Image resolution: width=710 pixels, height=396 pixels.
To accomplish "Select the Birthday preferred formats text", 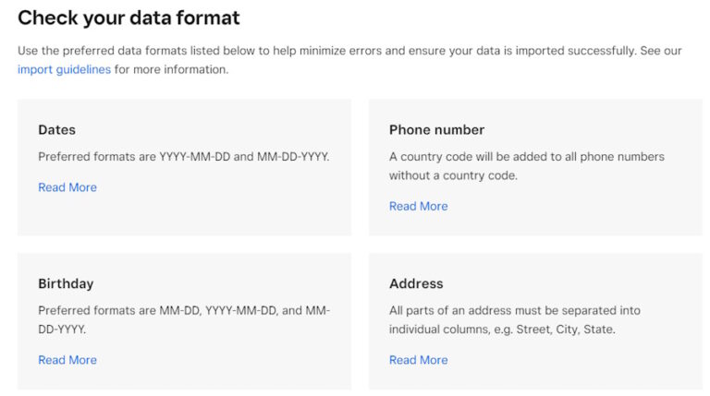I will pyautogui.click(x=183, y=311).
